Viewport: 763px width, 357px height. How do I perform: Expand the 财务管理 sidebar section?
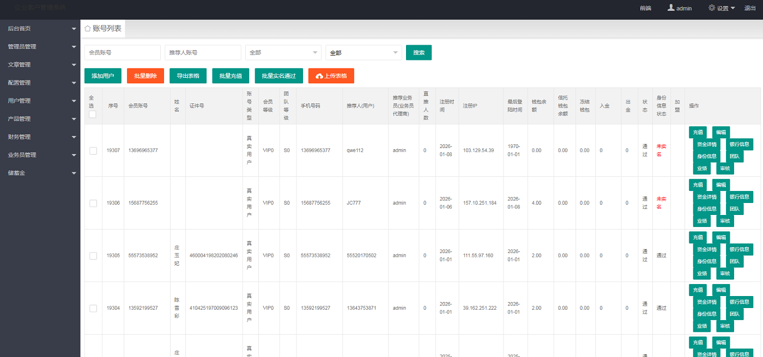pyautogui.click(x=40, y=137)
